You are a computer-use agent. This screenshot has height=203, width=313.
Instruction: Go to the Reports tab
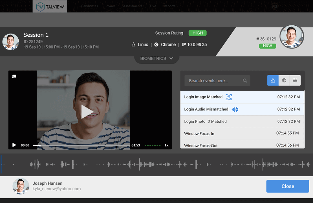coord(169,6)
